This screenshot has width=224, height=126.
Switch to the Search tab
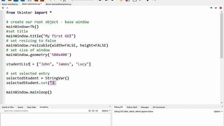pos(20,107)
